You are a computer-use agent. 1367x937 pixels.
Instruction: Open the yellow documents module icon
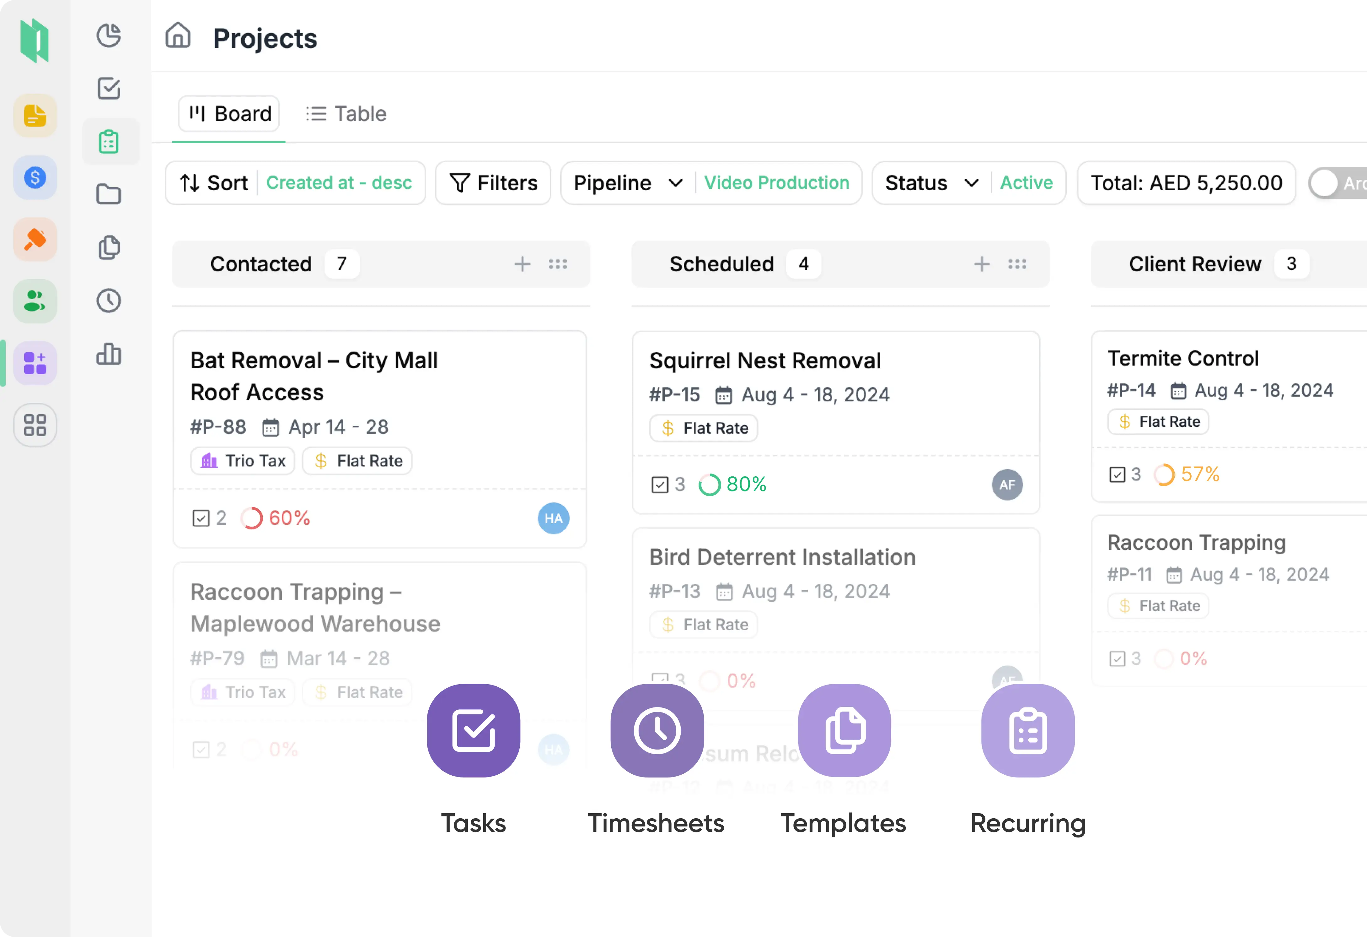(35, 115)
